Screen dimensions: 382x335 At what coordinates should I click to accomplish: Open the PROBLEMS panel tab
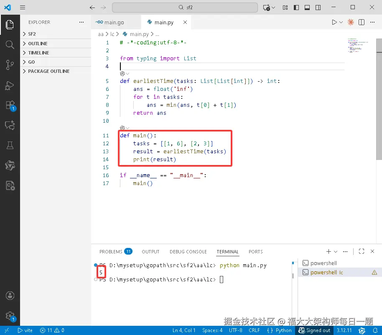pos(115,252)
